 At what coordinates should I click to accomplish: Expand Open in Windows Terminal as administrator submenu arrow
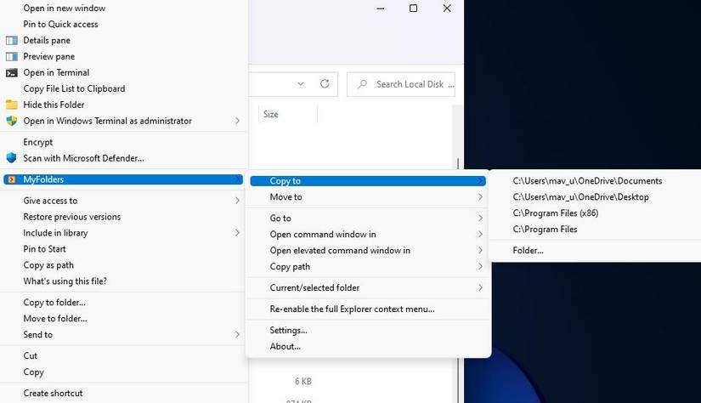pyautogui.click(x=237, y=121)
